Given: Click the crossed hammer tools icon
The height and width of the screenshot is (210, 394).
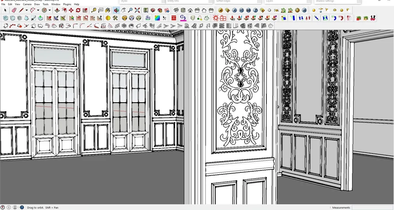Looking at the screenshot, I should click(x=115, y=18).
